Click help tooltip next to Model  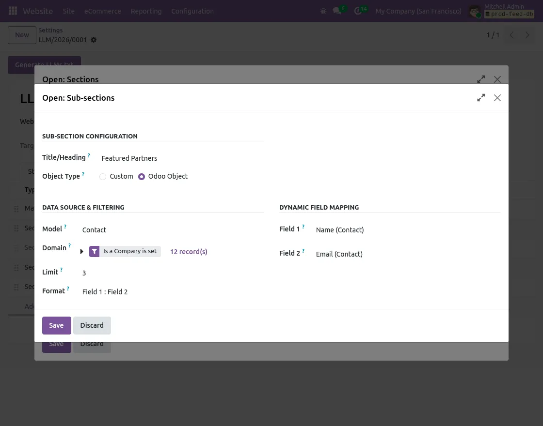pyautogui.click(x=65, y=227)
